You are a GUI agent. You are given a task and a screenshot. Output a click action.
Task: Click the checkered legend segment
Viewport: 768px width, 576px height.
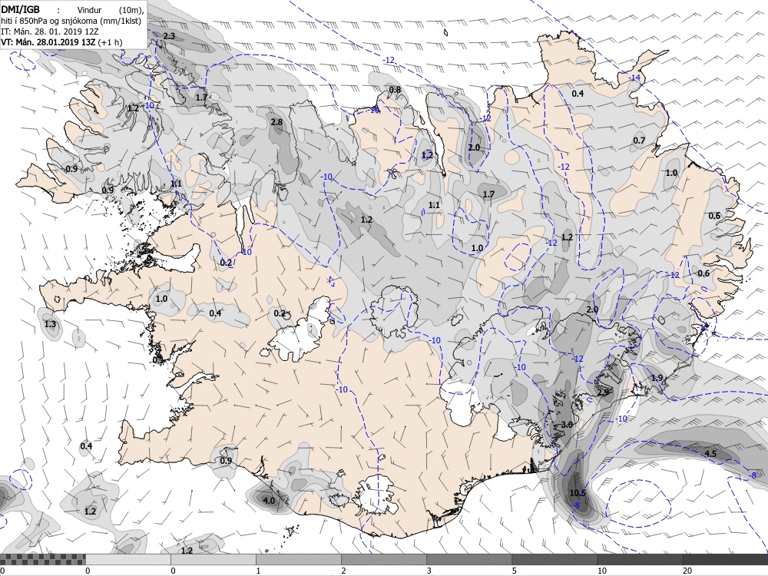click(42, 559)
